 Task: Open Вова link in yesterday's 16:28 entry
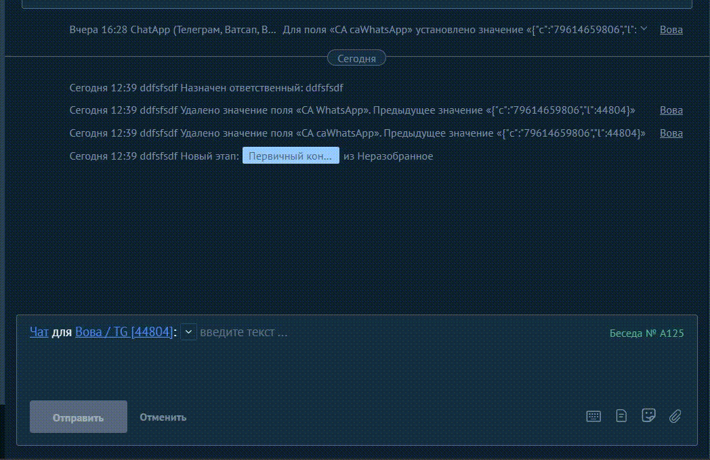point(671,30)
